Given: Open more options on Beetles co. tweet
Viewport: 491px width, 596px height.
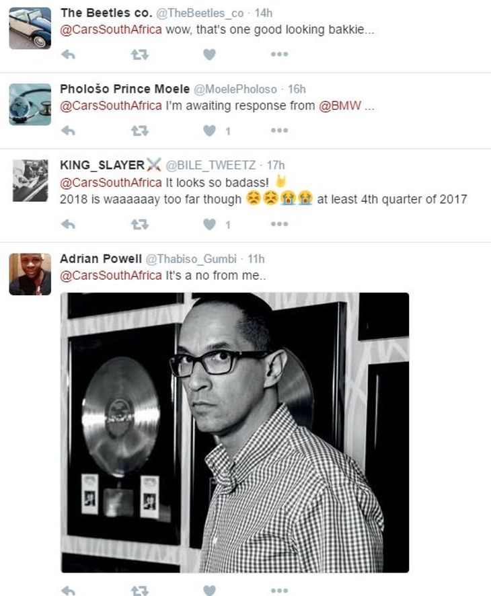Looking at the screenshot, I should [279, 54].
